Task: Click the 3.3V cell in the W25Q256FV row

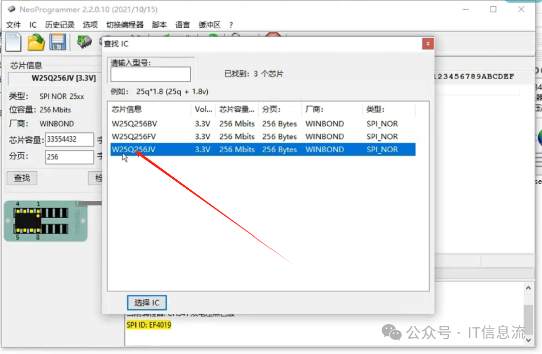Action: (203, 136)
